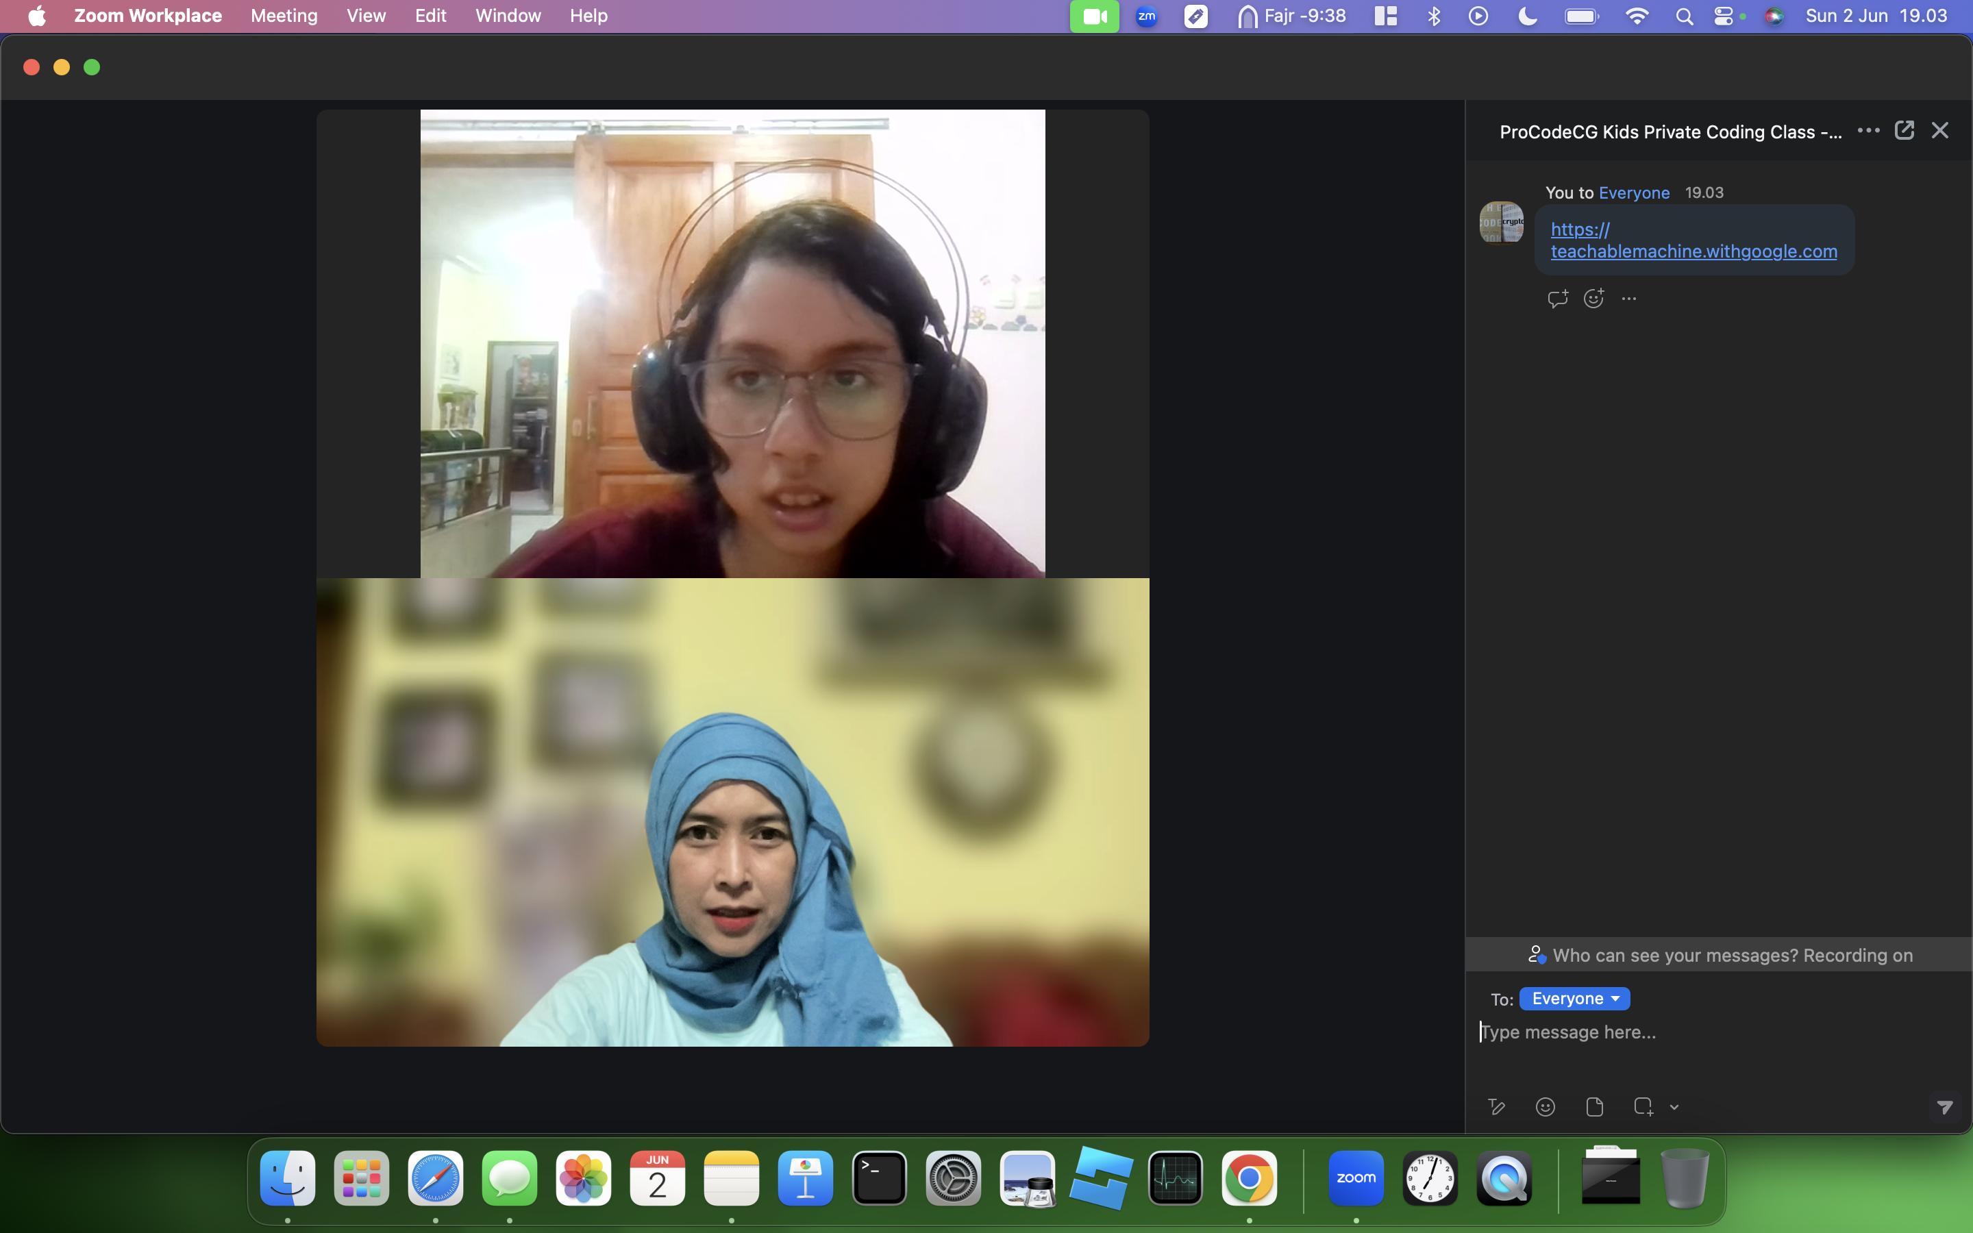The height and width of the screenshot is (1233, 1973).
Task: Expand the screenshot options chevron
Action: click(x=1674, y=1108)
